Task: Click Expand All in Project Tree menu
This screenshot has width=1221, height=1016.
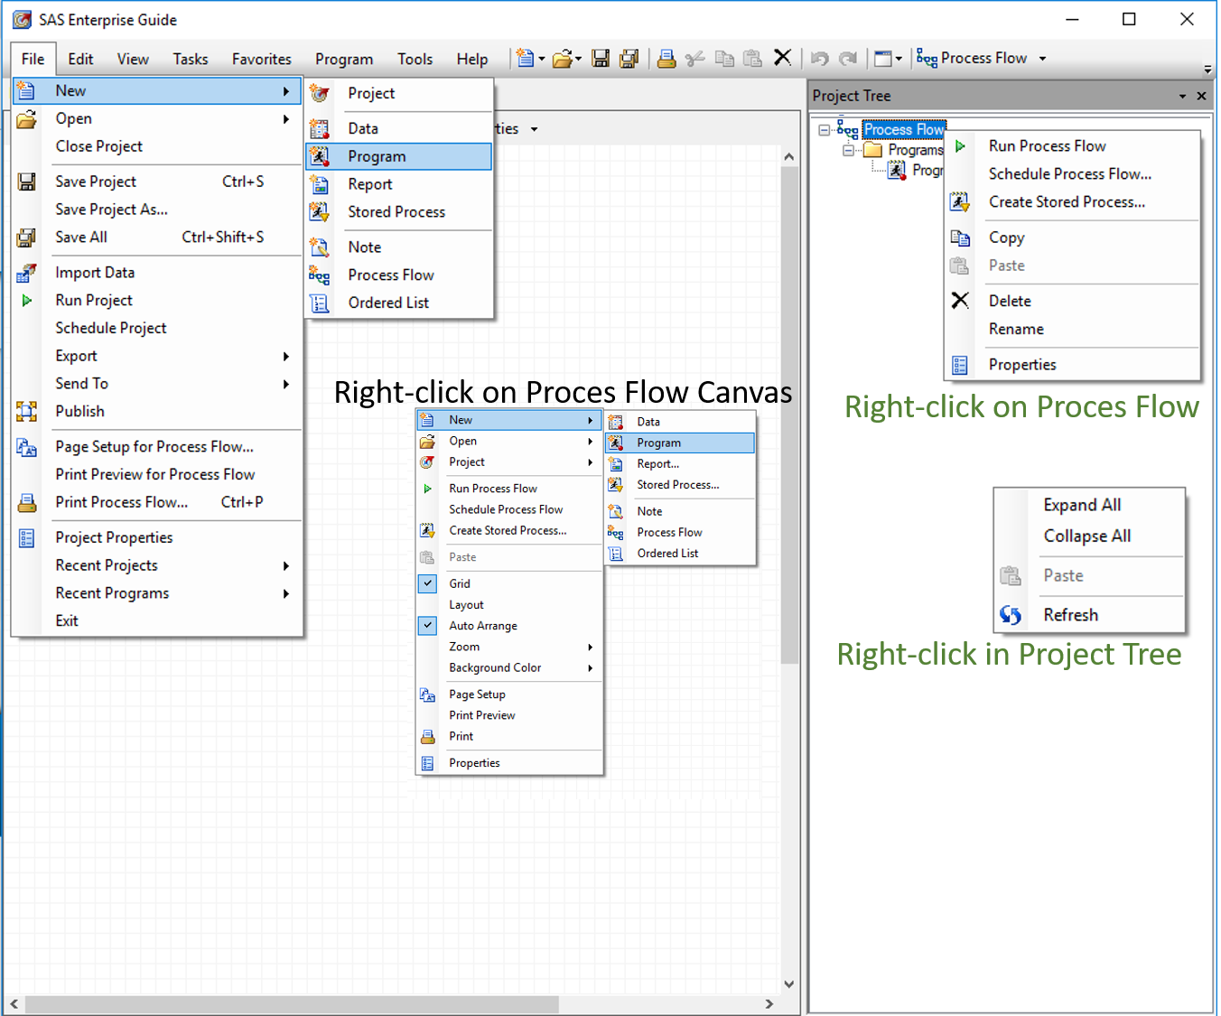Action: 1083,505
